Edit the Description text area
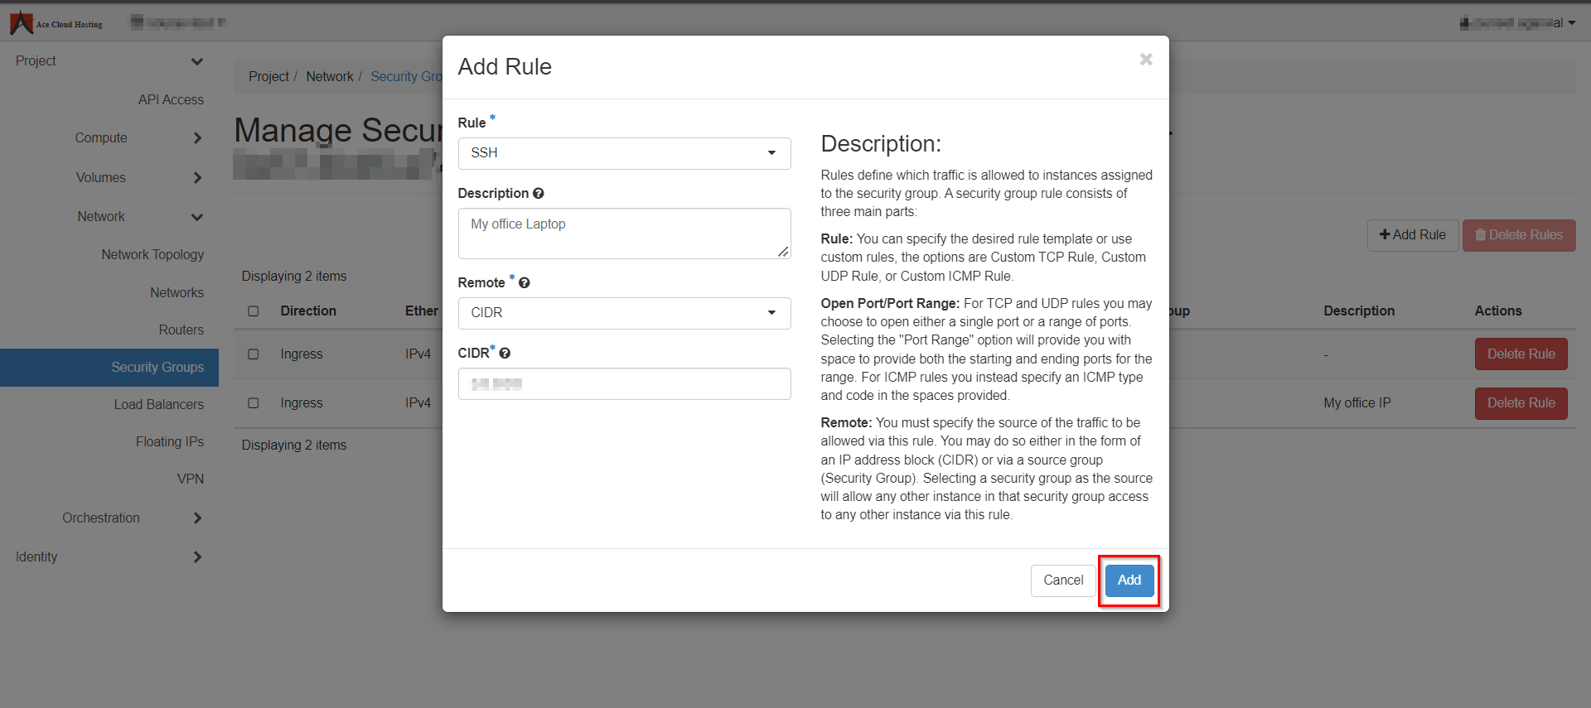Screen dimensions: 1591x708 (624, 234)
